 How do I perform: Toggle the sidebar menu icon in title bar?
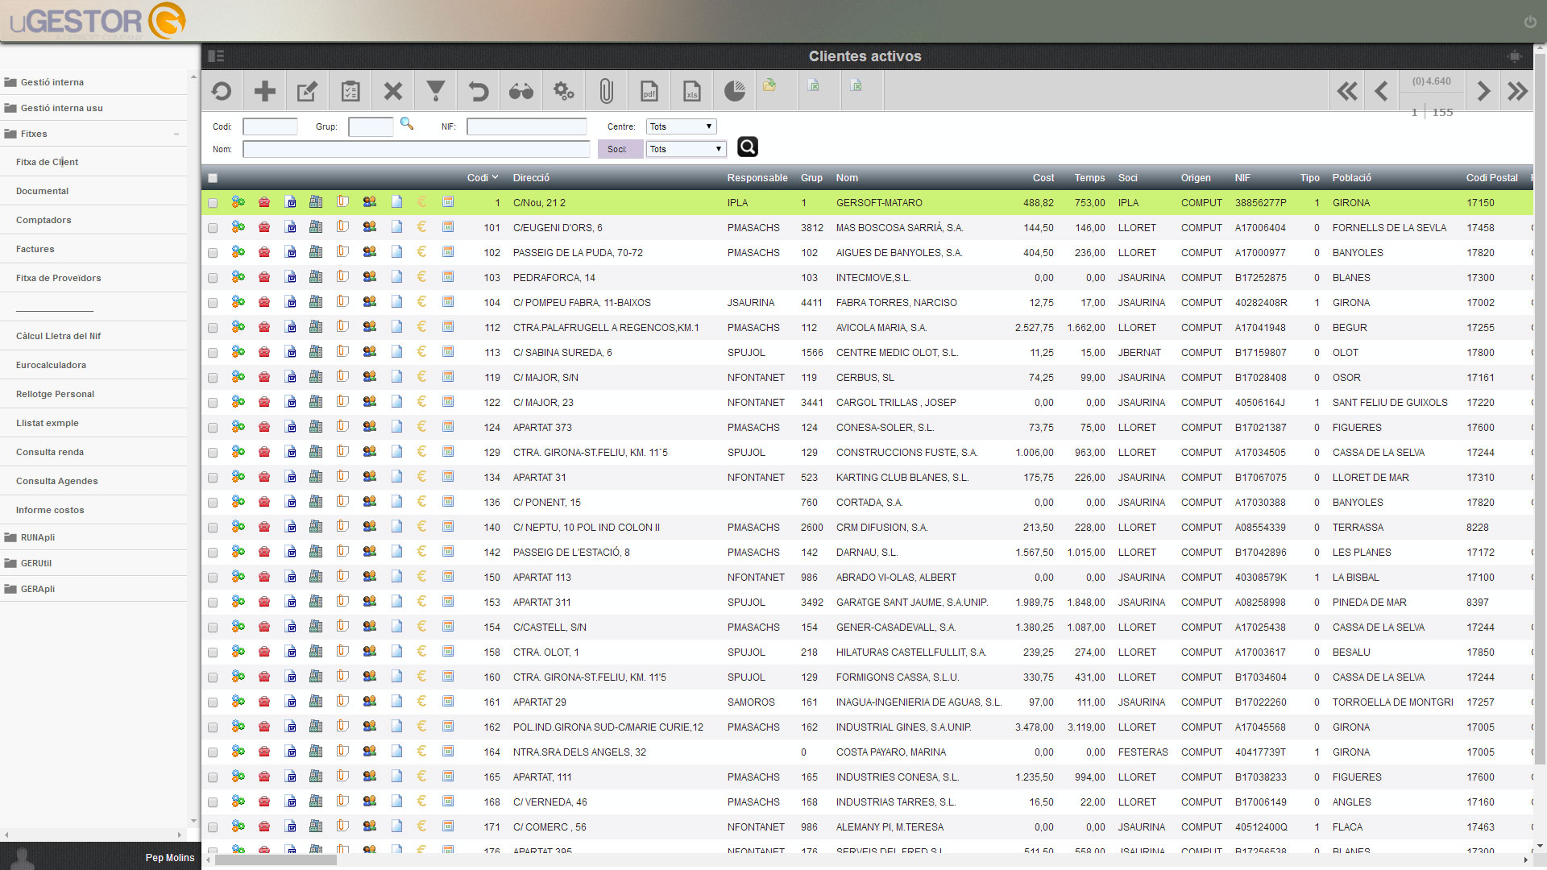point(216,56)
